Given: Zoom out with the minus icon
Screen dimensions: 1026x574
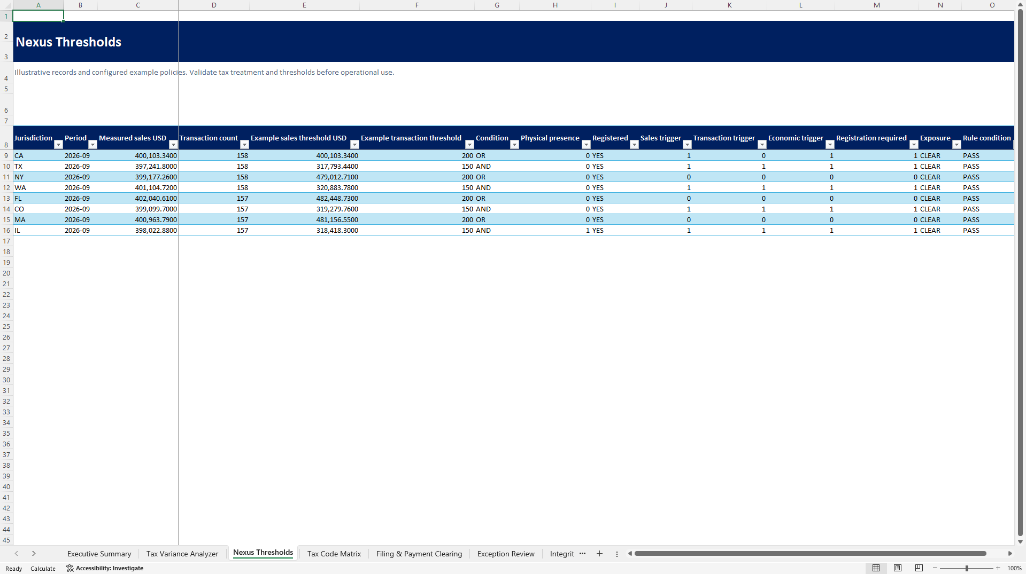Looking at the screenshot, I should click(935, 568).
